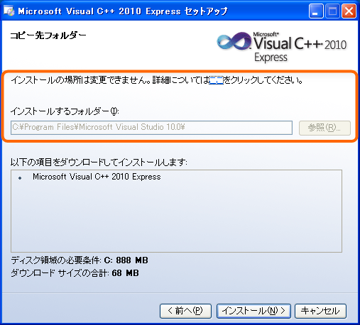Start installation with インストール(N) button

(x=253, y=311)
